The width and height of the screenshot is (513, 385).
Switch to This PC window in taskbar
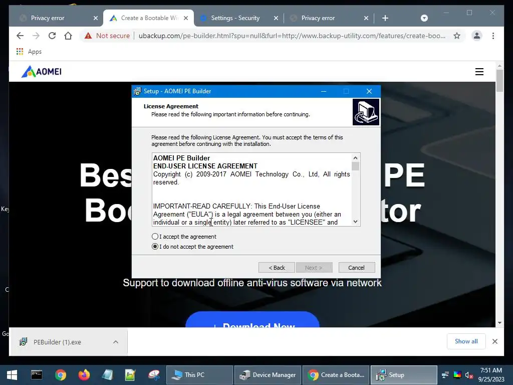pos(199,375)
